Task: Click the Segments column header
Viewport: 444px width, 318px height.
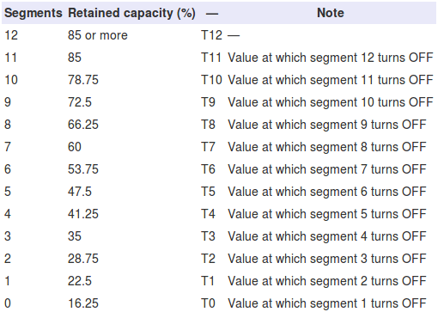Action: 33,13
